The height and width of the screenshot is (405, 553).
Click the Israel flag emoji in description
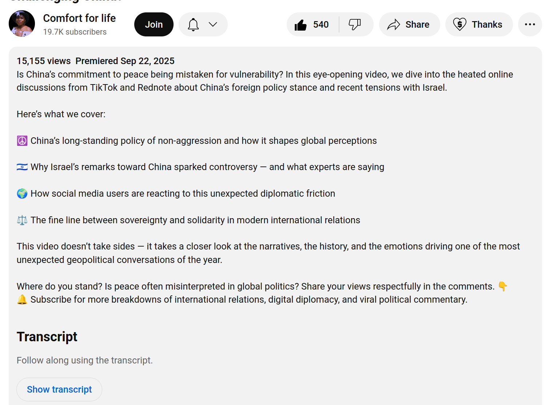(x=22, y=167)
